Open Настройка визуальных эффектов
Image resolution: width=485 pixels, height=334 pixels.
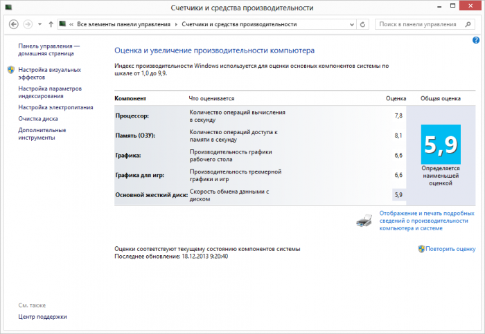(49, 73)
